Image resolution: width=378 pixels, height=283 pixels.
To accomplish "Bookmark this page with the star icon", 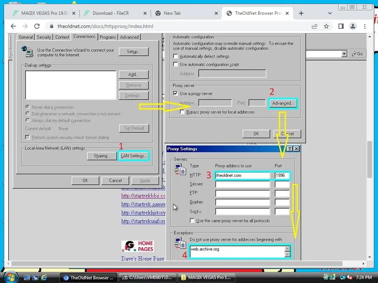I will [x=326, y=26].
